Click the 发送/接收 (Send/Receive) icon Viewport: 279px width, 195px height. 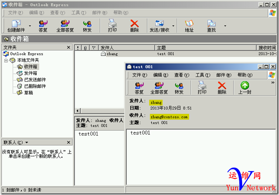pyautogui.click(x=160, y=26)
